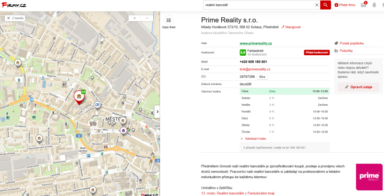Open the notifications bell icon
384x196 pixels.
click(x=374, y=5)
